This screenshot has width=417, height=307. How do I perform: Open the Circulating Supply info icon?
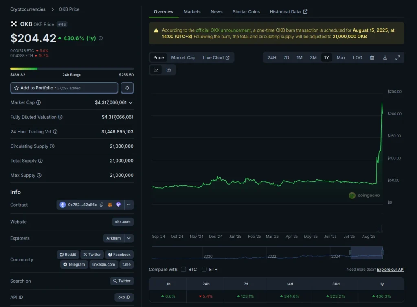click(52, 146)
